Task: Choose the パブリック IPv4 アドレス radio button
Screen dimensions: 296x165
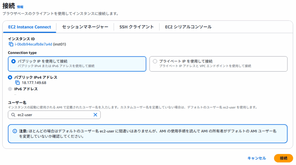Action: tap(10, 77)
